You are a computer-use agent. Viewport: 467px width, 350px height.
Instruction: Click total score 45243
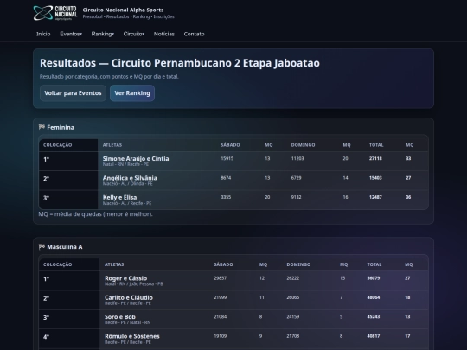click(374, 317)
